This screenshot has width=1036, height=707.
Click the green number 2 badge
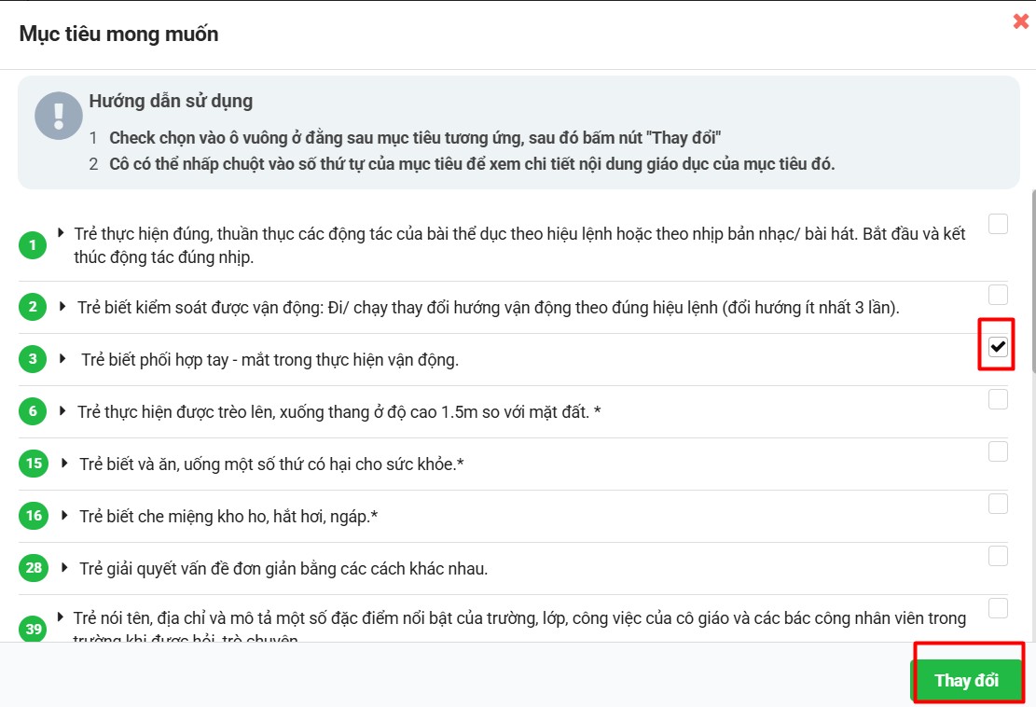(33, 307)
